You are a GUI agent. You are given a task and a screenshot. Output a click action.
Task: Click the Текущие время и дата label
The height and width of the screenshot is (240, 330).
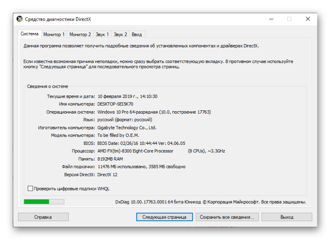click(x=71, y=96)
